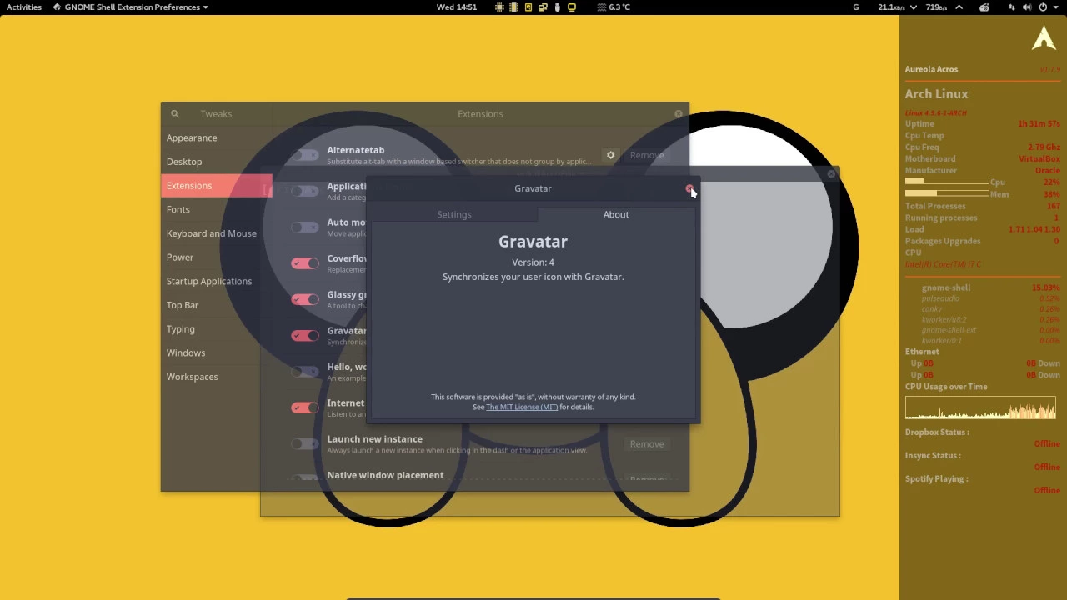Screen dimensions: 1067x600
Task: Click the CPU Usage over Time graph
Action: (x=980, y=407)
